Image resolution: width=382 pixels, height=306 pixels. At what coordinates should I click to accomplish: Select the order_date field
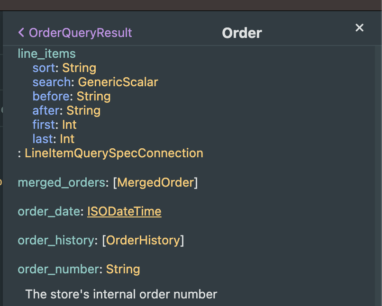coord(49,211)
